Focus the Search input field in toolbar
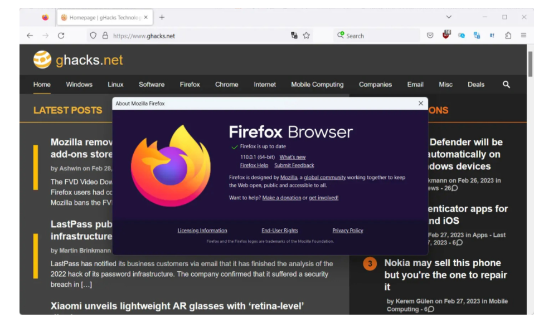This screenshot has width=534, height=323. 379,36
